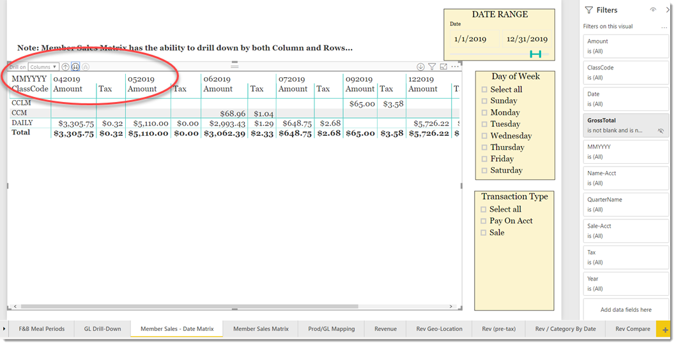Expand the MMYYYY filter card
This screenshot has height=345, width=676.
626,151
